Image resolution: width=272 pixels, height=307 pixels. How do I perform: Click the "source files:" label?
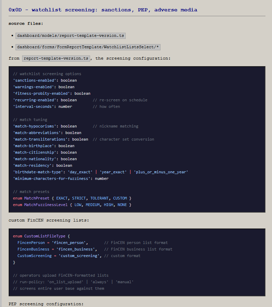pos(26,24)
